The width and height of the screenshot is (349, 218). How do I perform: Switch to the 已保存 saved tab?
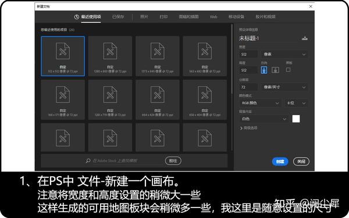click(118, 17)
